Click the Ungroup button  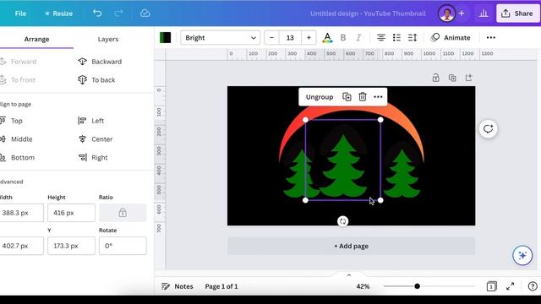click(x=320, y=97)
